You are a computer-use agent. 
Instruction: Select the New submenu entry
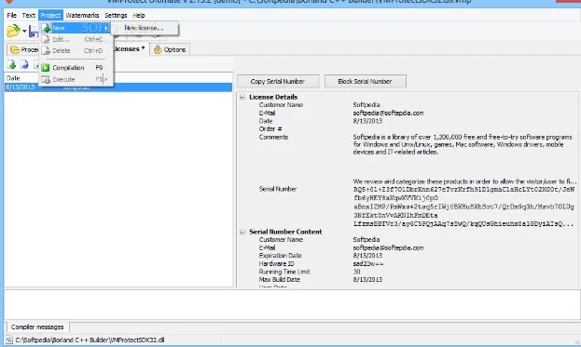point(76,28)
